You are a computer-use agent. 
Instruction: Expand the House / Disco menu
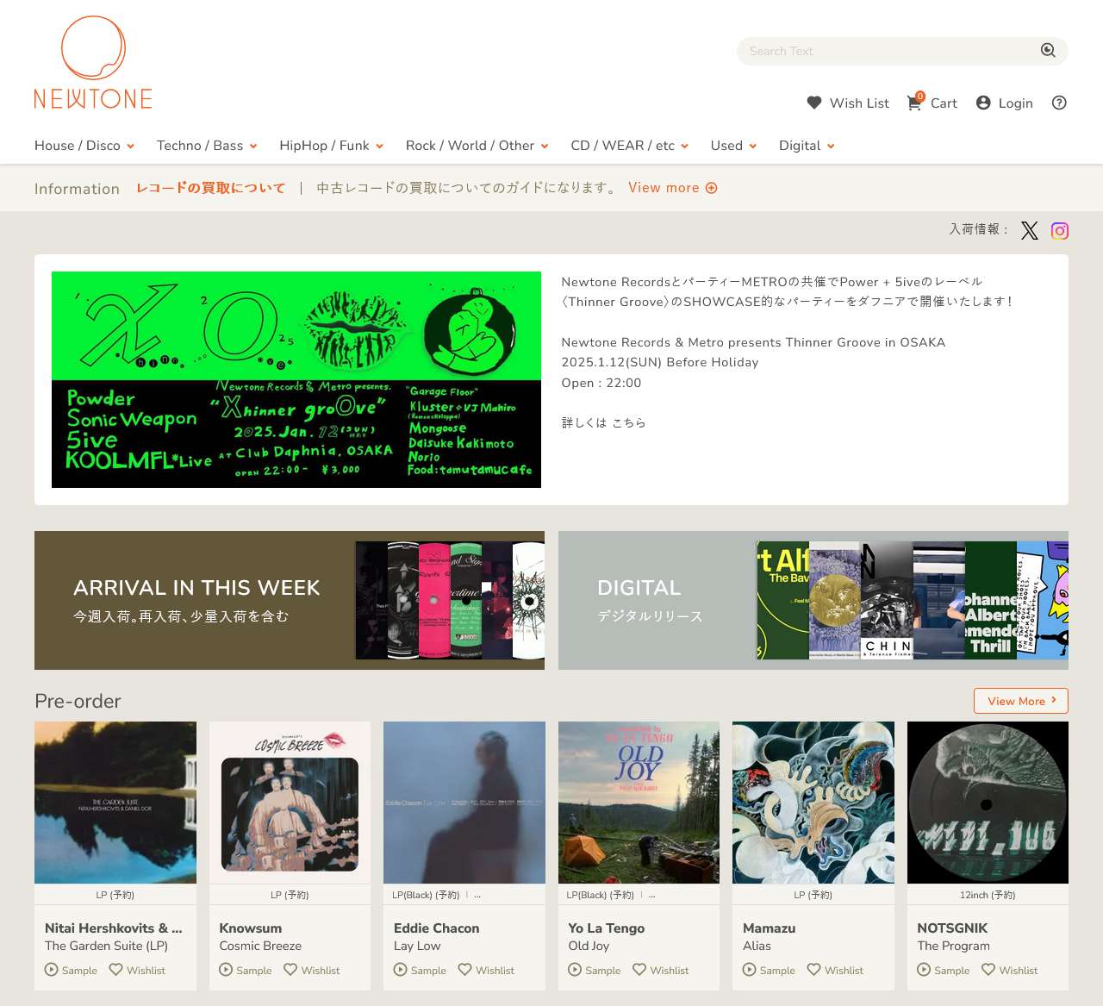click(84, 146)
